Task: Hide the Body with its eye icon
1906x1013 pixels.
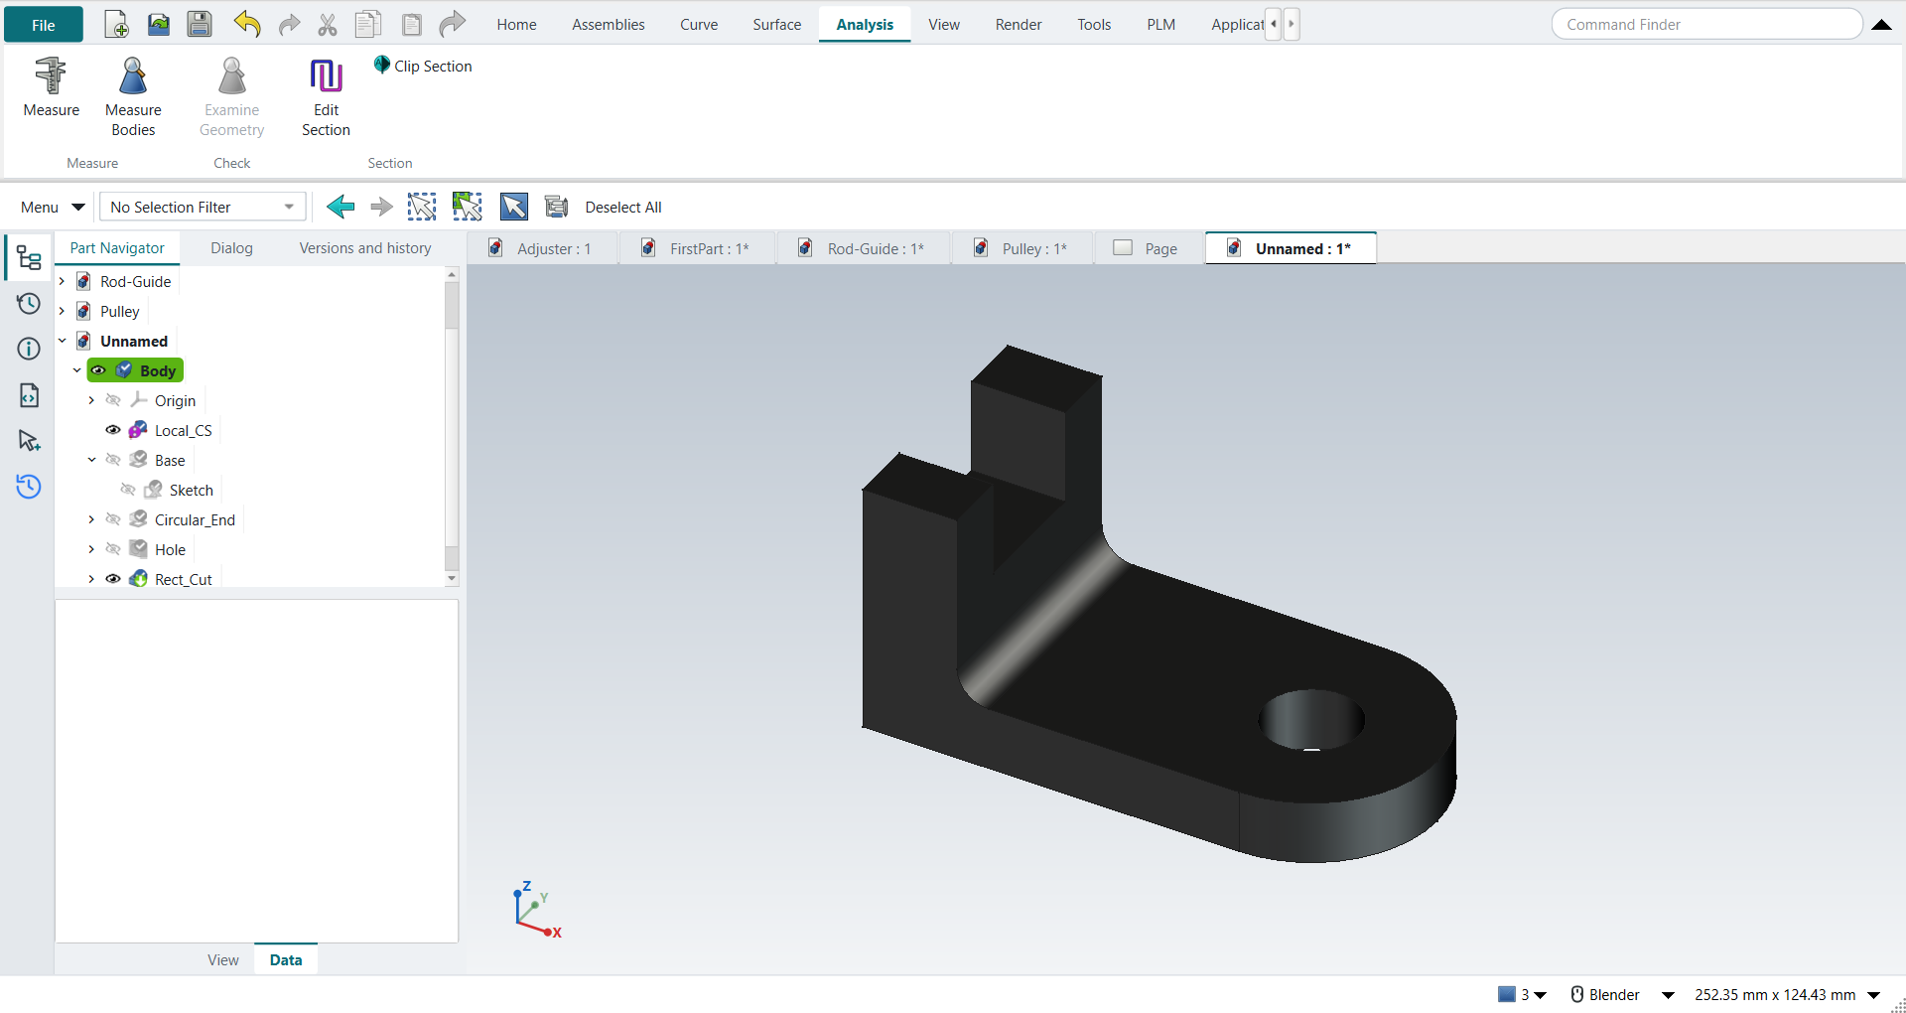Action: [98, 370]
